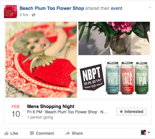Image resolution: width=155 pixels, height=139 pixels.
Task: Open the vintage valentine heart image
Action: point(41,60)
